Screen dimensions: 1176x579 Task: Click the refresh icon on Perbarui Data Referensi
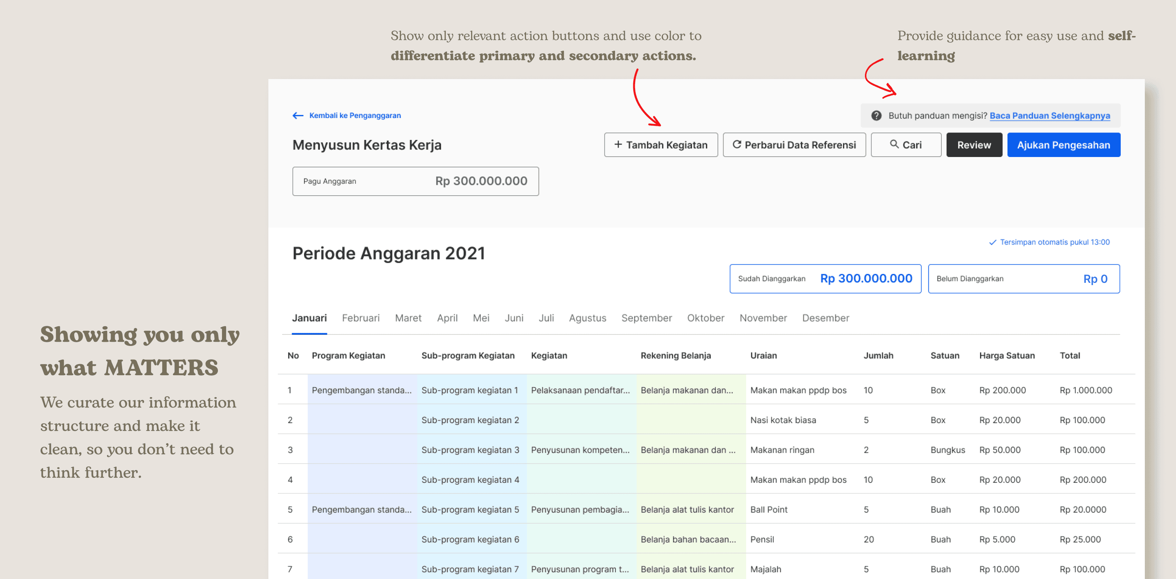pos(736,144)
